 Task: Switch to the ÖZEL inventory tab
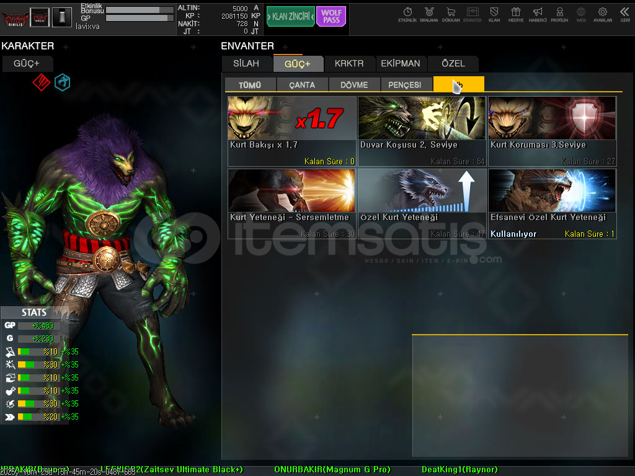453,64
